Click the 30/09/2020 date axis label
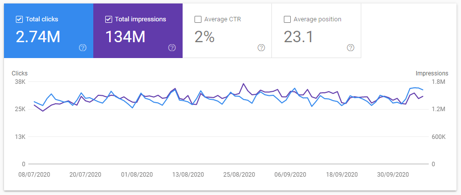This screenshot has height=195, width=461. 393,175
